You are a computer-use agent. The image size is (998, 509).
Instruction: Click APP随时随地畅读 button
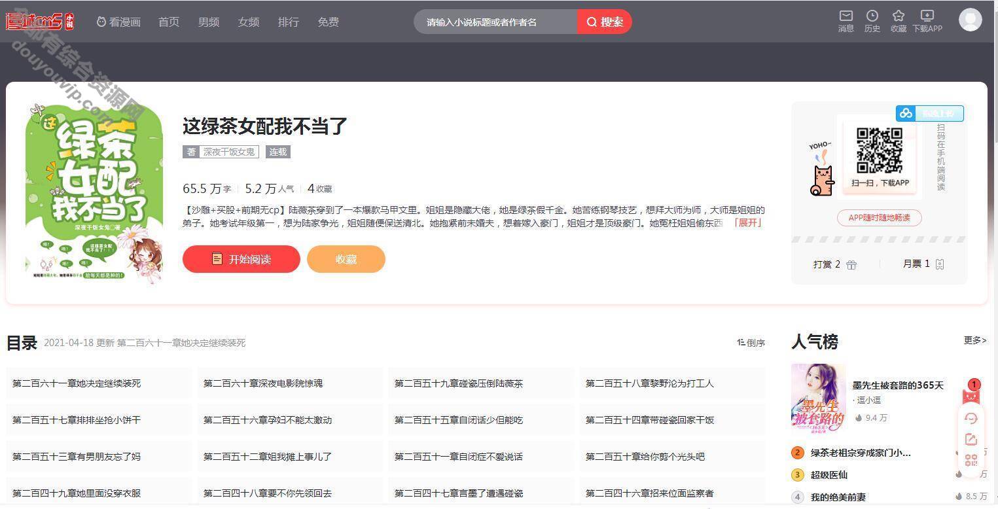[880, 218]
